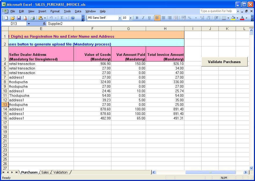Toggle Italic formatting
The height and width of the screenshot is (181, 255).
143,18
